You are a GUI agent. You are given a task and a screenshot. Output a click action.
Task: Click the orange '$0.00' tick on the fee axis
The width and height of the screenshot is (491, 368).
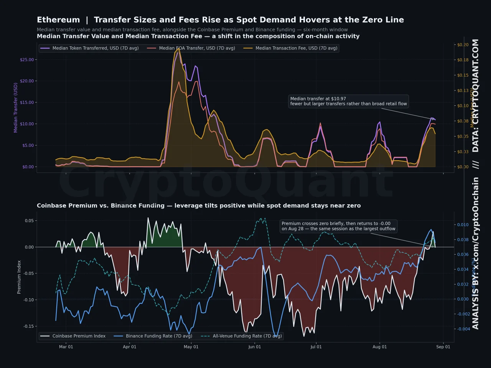click(x=463, y=167)
